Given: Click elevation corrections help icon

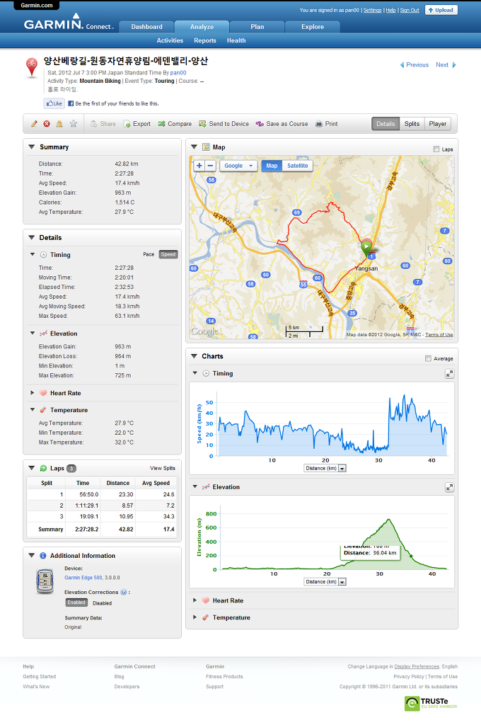Looking at the screenshot, I should tap(123, 593).
